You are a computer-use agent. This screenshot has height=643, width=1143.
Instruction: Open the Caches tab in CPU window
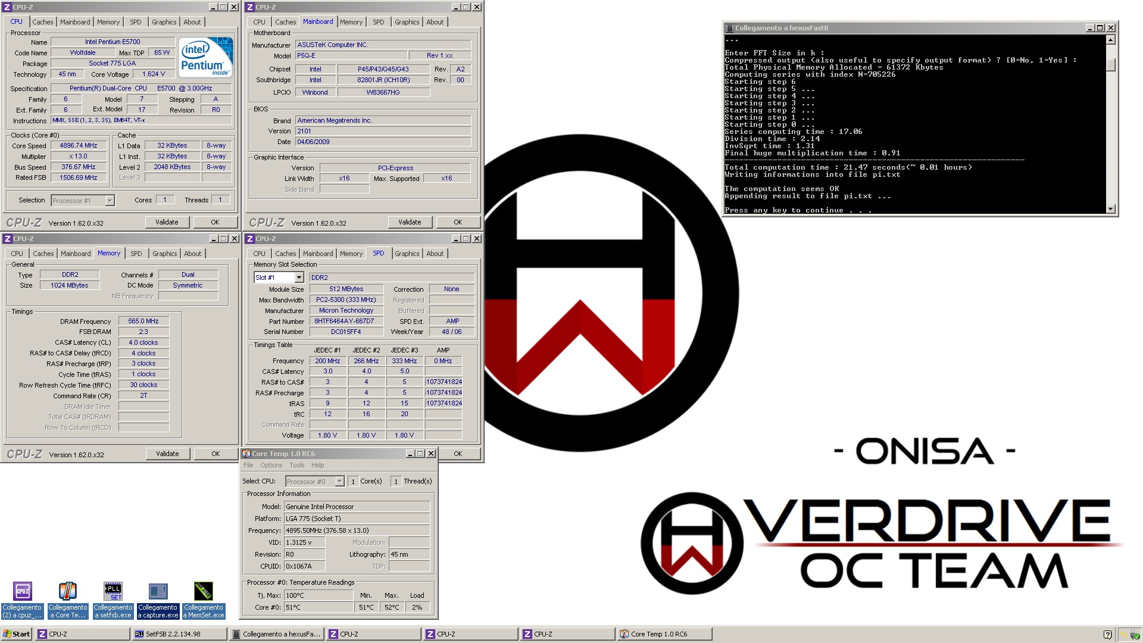click(43, 22)
